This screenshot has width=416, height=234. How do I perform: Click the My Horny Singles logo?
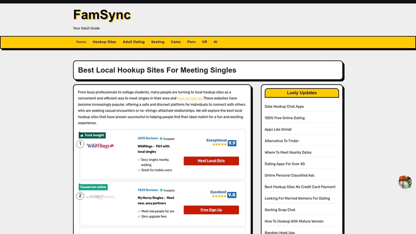[x=100, y=197]
